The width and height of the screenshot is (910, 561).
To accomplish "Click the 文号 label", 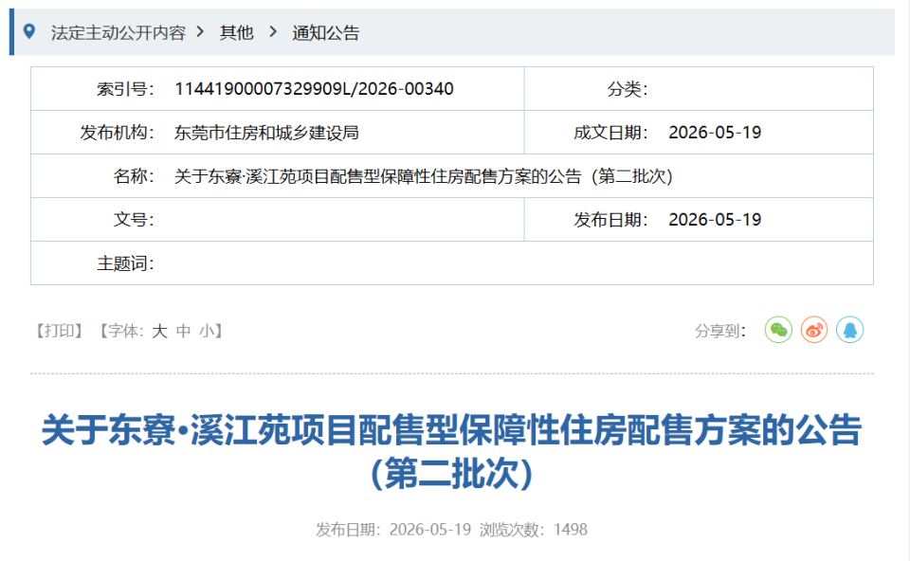I will tap(134, 219).
